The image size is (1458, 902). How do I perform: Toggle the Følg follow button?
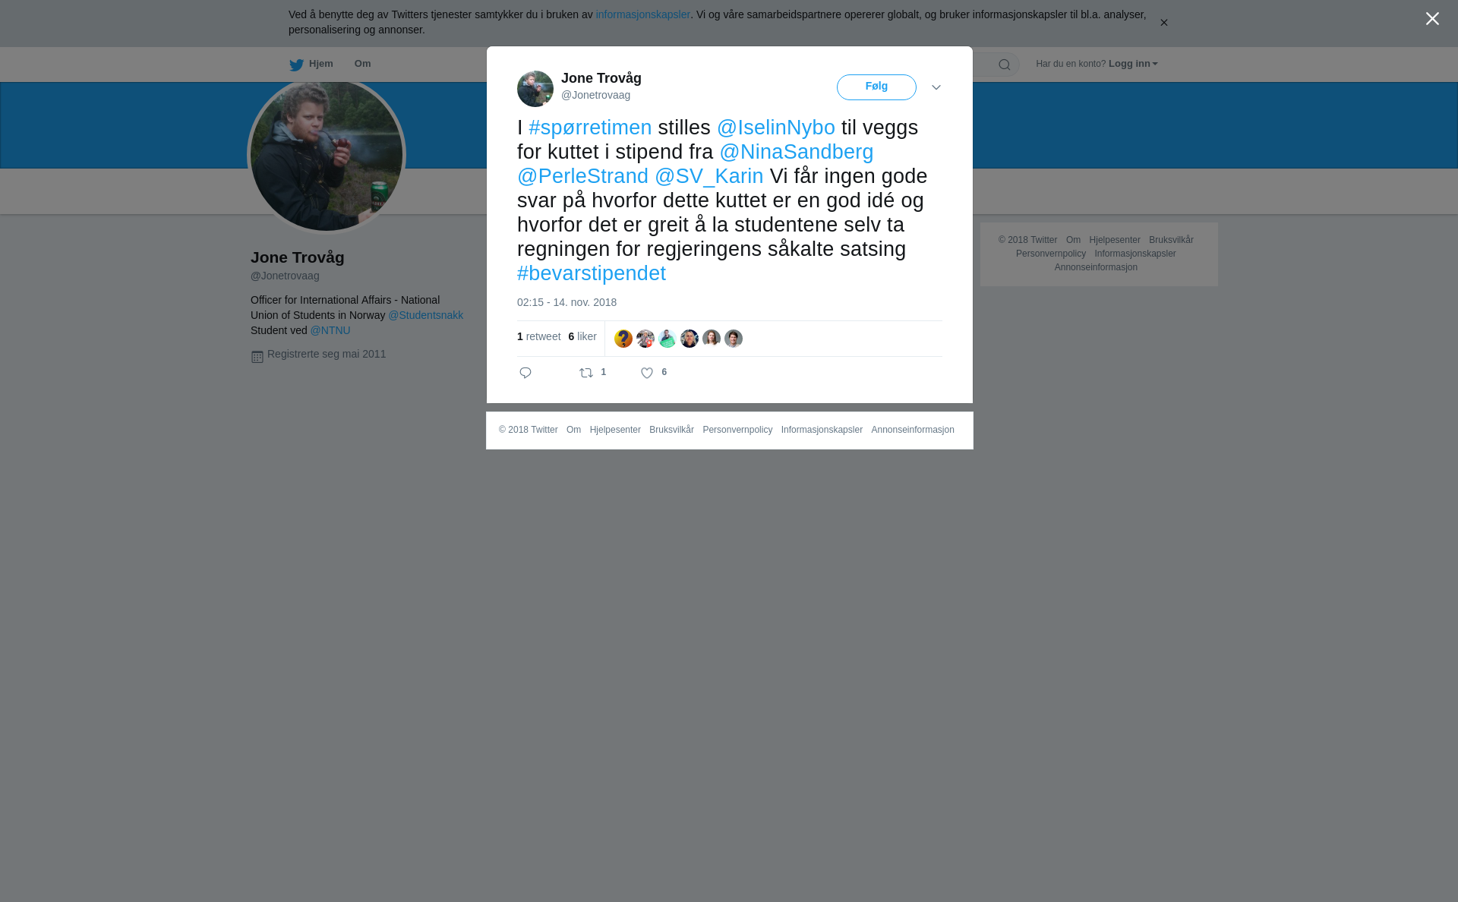tap(876, 87)
